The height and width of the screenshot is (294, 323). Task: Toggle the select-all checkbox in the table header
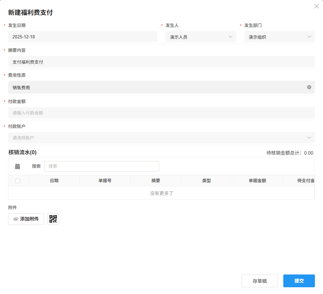tap(18, 180)
